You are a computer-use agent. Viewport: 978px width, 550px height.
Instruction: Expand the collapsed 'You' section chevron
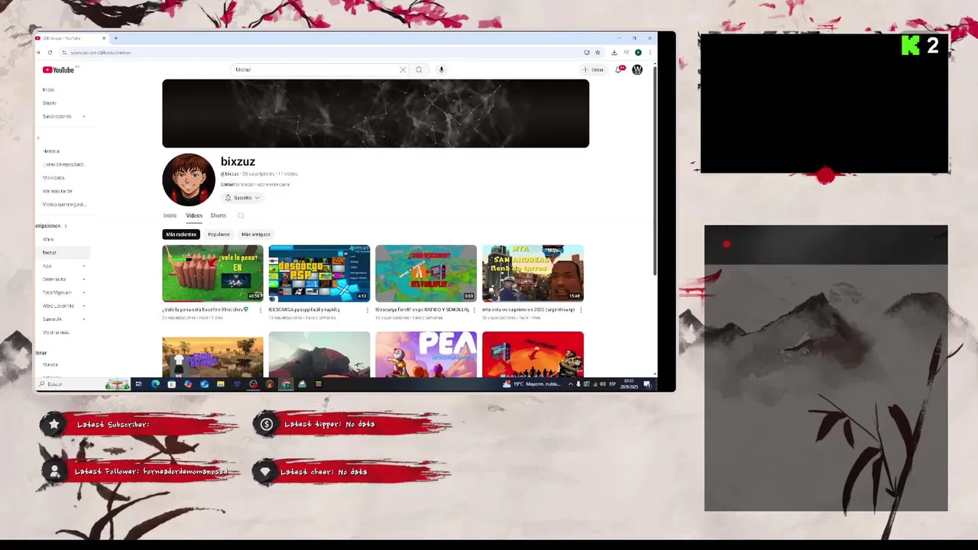click(x=38, y=138)
